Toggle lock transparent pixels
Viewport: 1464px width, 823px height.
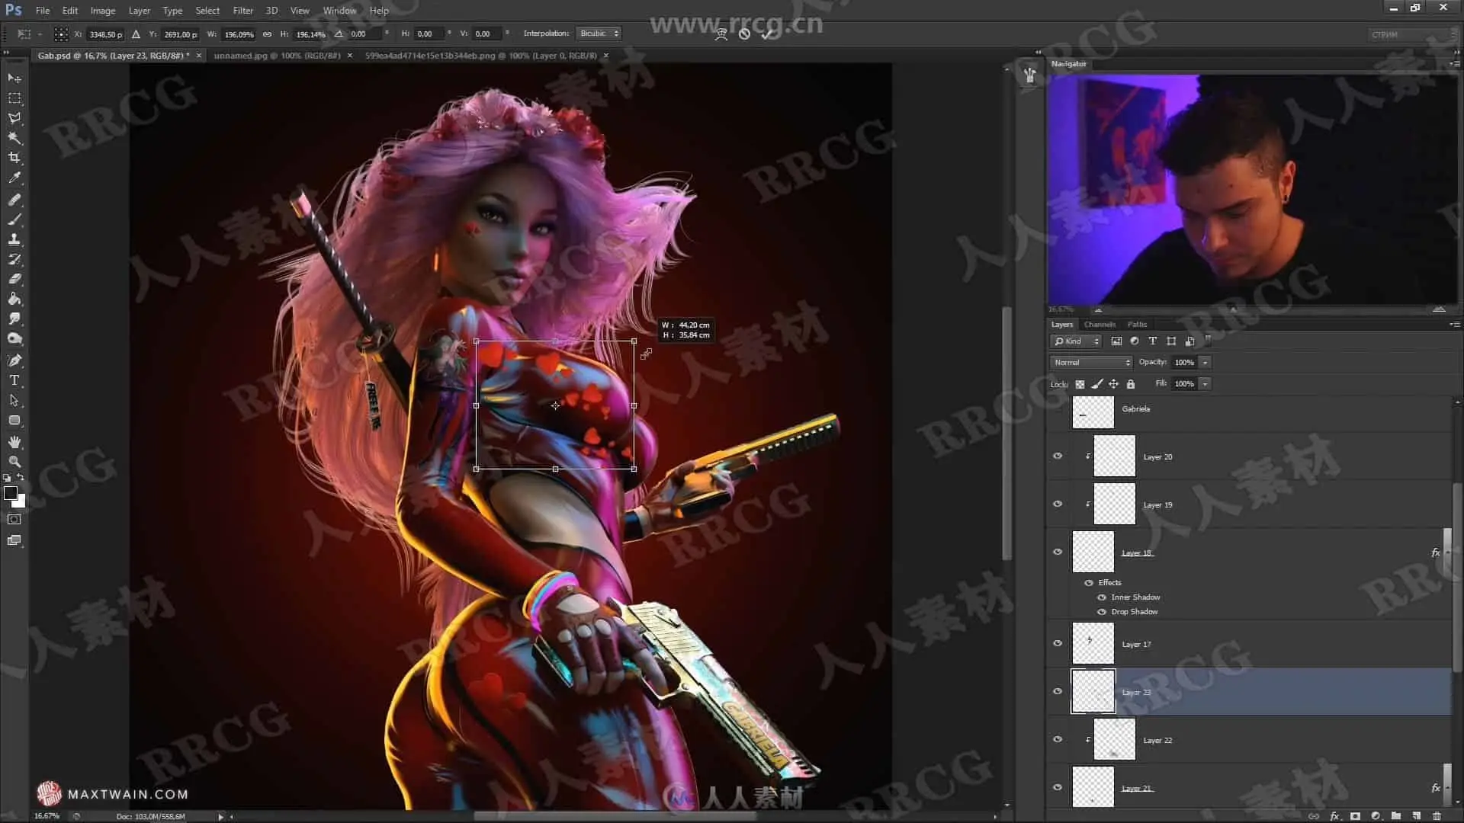[x=1080, y=384]
